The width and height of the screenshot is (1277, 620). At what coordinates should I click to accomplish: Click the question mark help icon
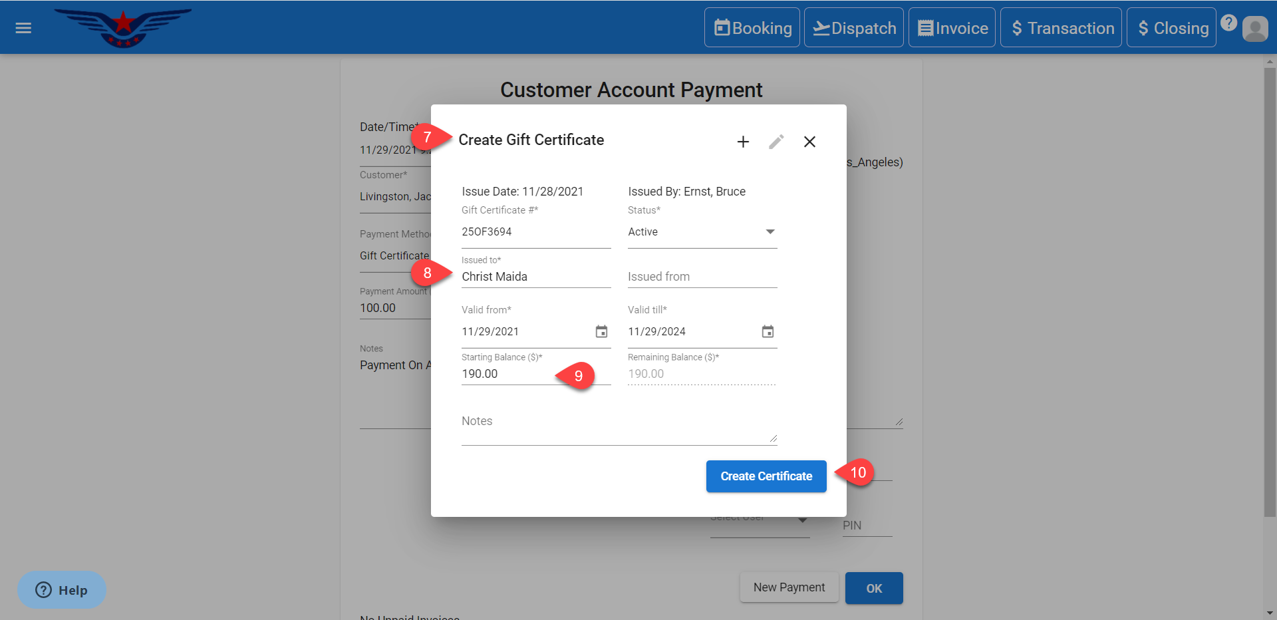1228,23
